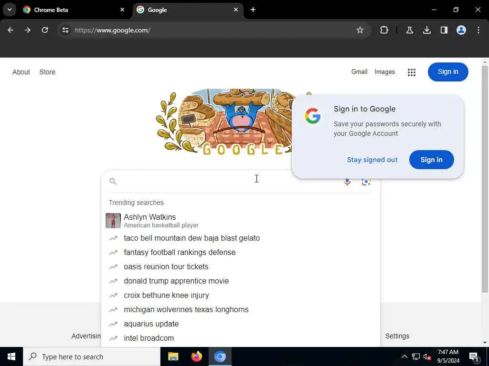The image size is (489, 366).
Task: Close the Chrome Beta tab
Action: coord(122,10)
